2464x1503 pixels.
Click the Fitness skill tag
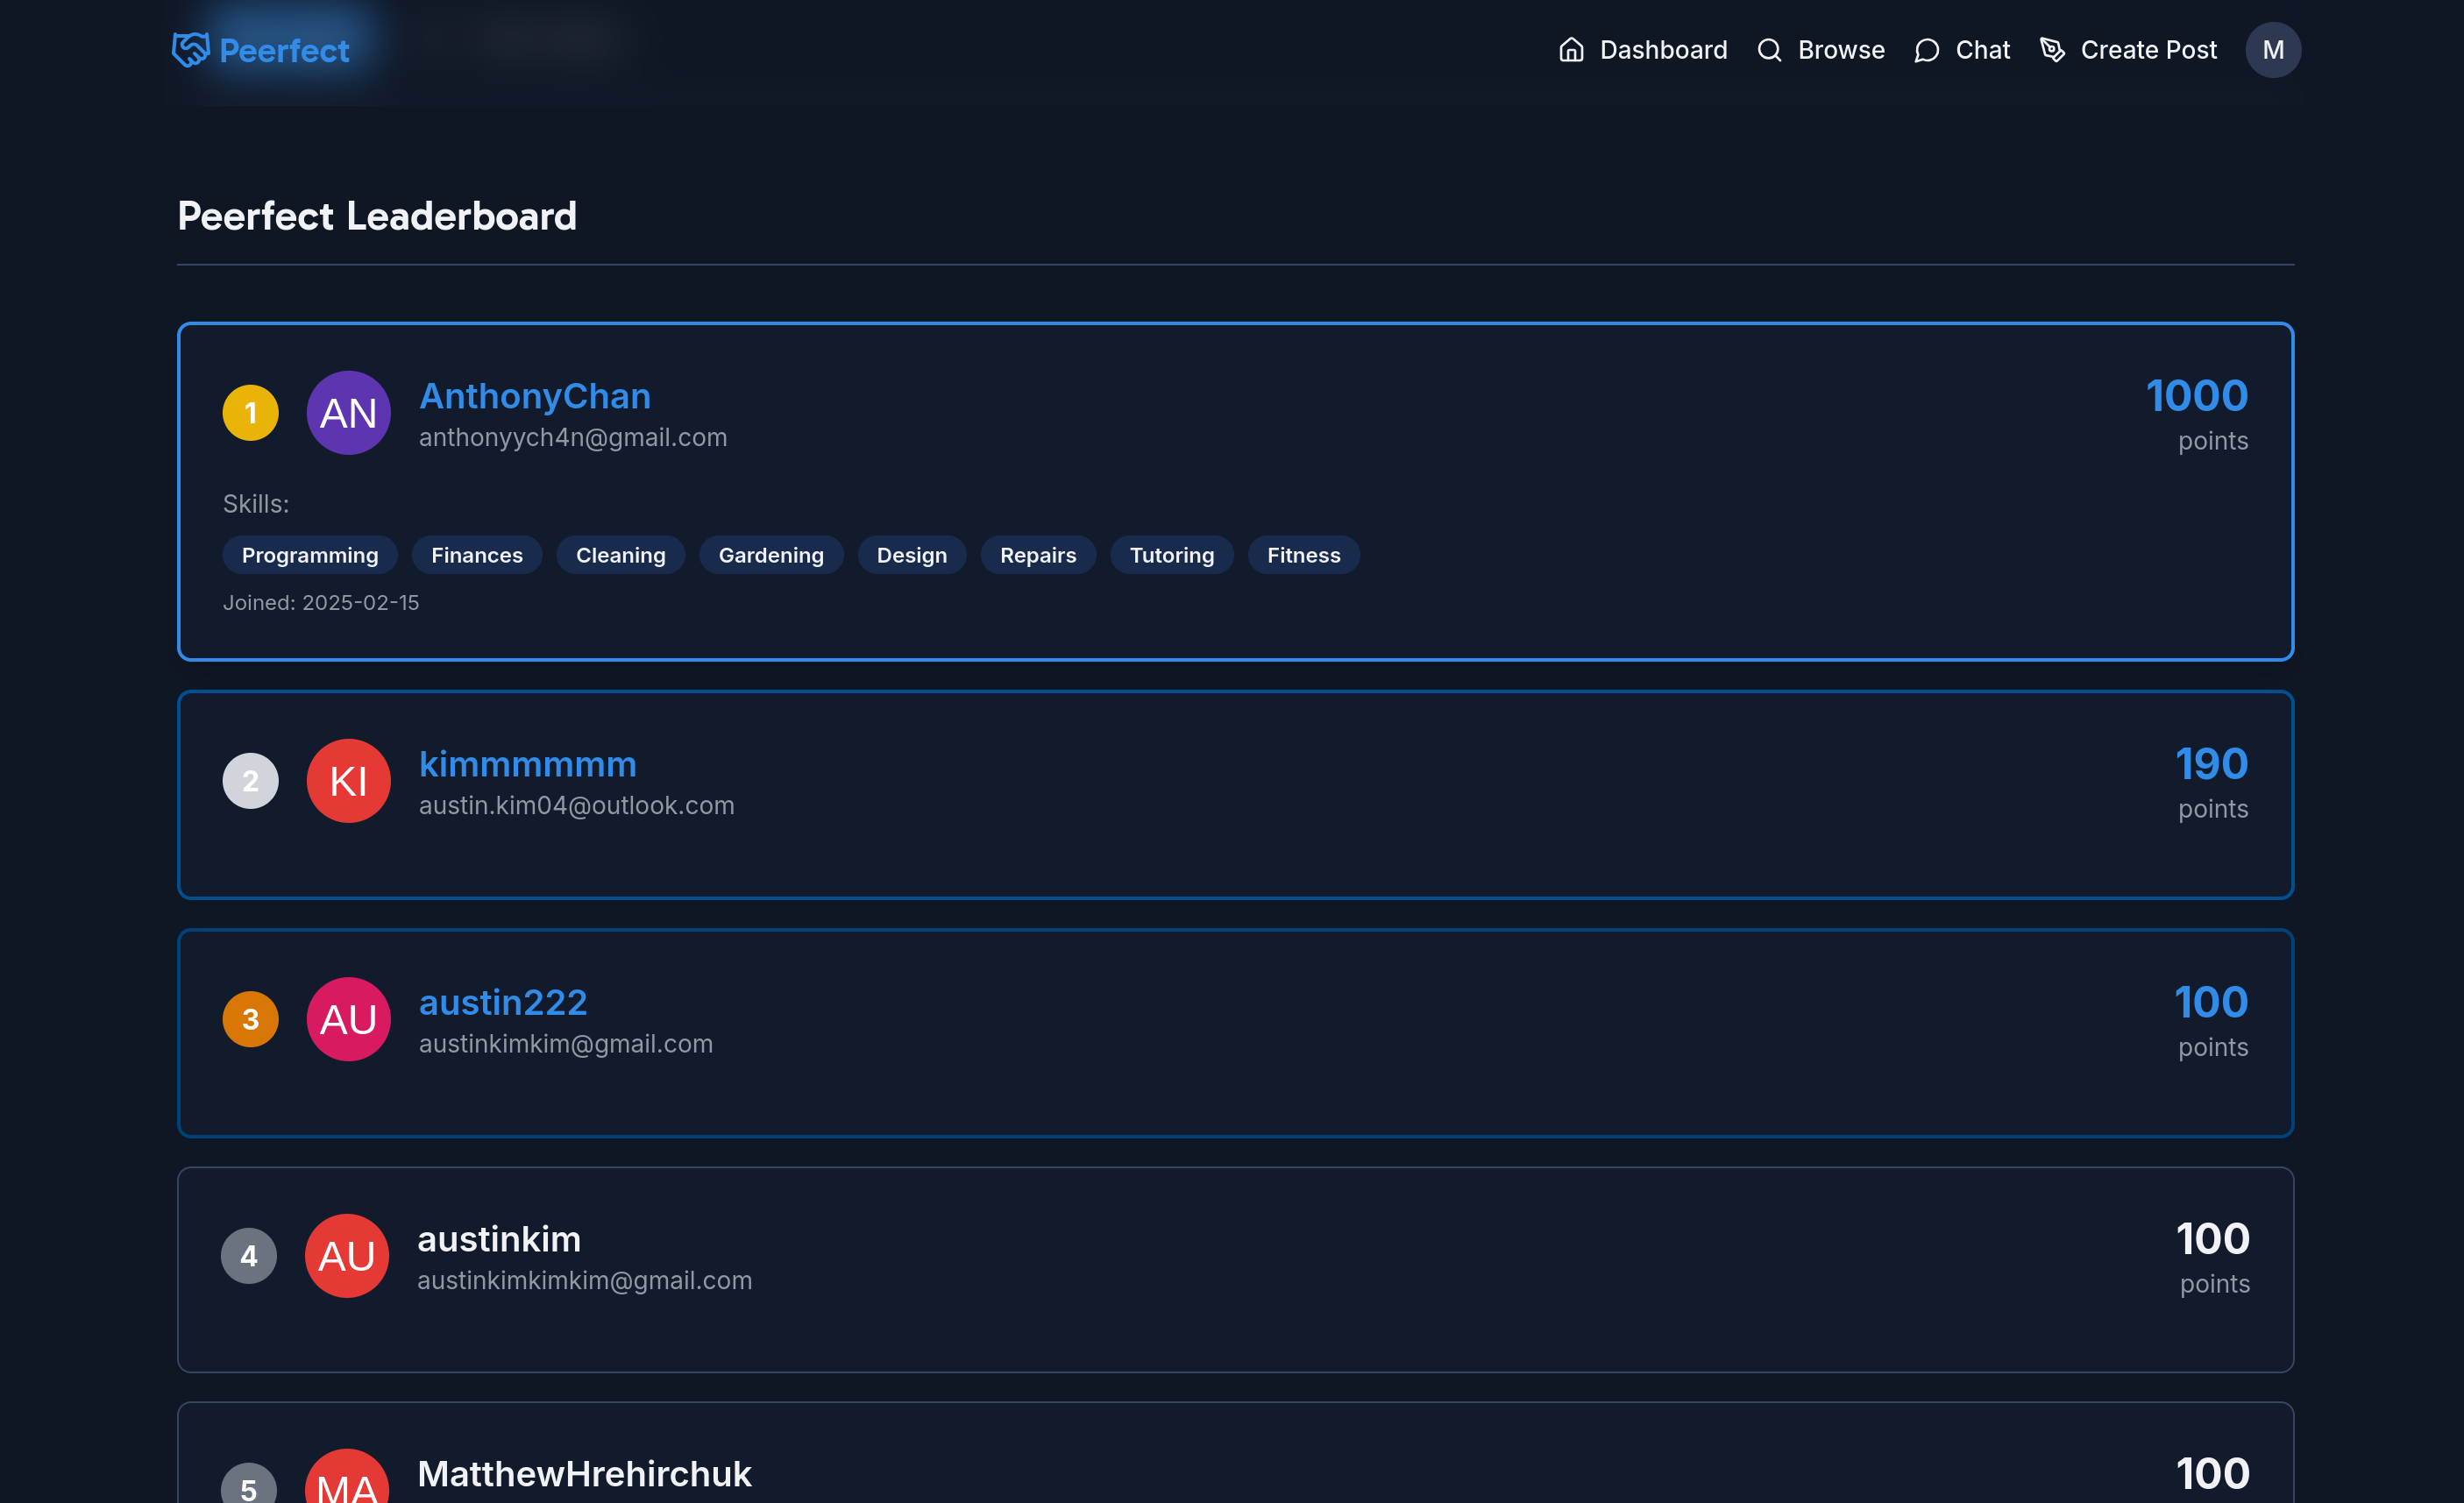[x=1303, y=555]
